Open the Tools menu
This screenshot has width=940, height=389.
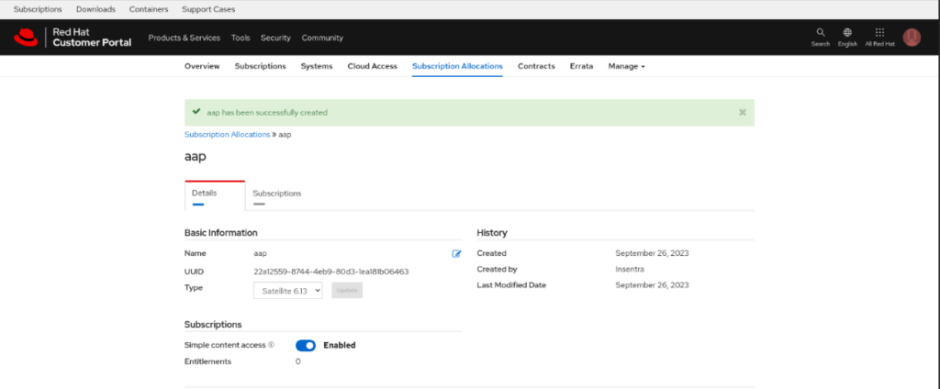(x=241, y=38)
